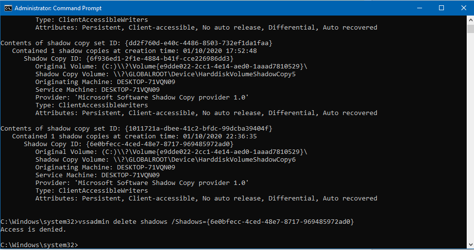Viewport: 474px width, 250px height.
Task: Click the "Administrator: Command Prompt" title text
Action: pos(58,8)
